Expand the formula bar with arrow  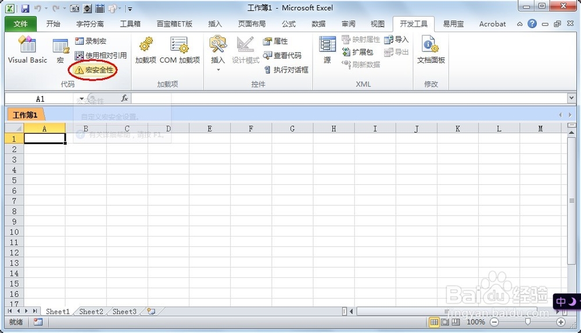(571, 98)
